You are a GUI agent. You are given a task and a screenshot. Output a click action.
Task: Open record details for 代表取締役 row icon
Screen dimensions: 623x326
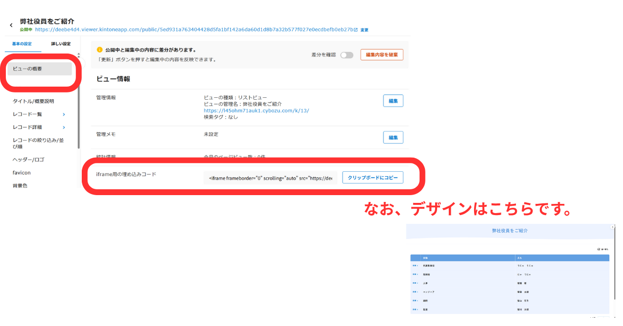[x=414, y=266]
